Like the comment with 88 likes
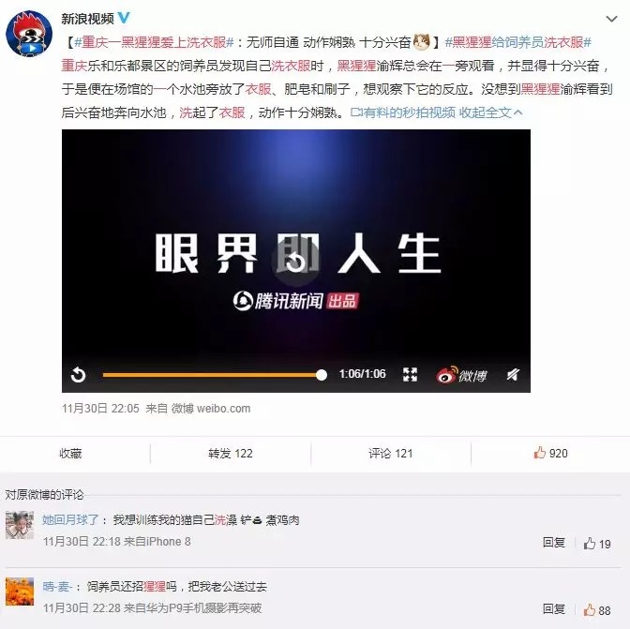 [597, 610]
